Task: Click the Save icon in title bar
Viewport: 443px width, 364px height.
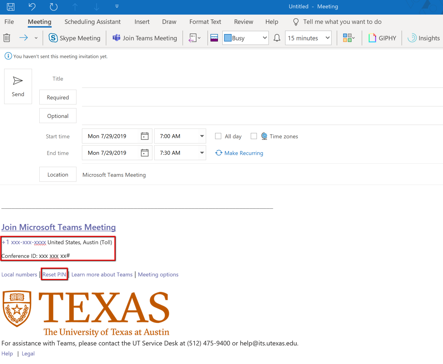Action: [11, 7]
